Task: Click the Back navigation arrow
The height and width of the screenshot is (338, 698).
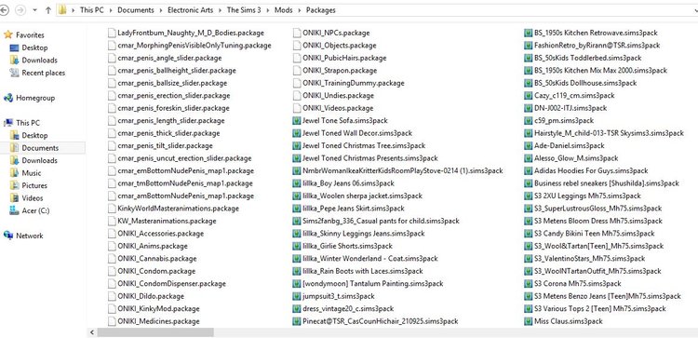Action: (4, 10)
